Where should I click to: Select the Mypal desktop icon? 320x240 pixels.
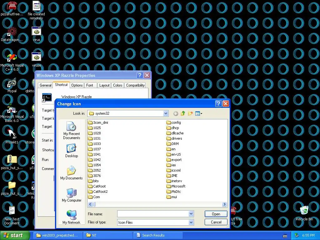(x=12, y=85)
